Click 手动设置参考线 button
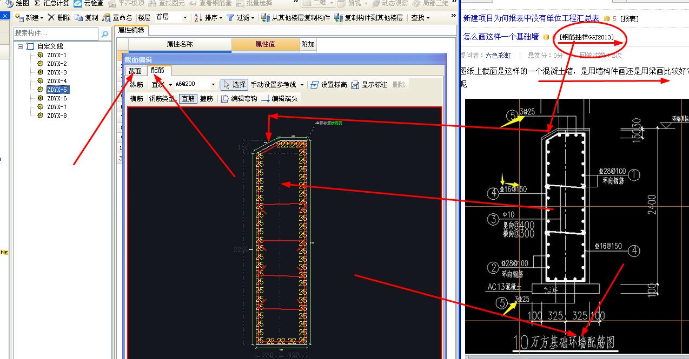The width and height of the screenshot is (689, 359). 273,85
